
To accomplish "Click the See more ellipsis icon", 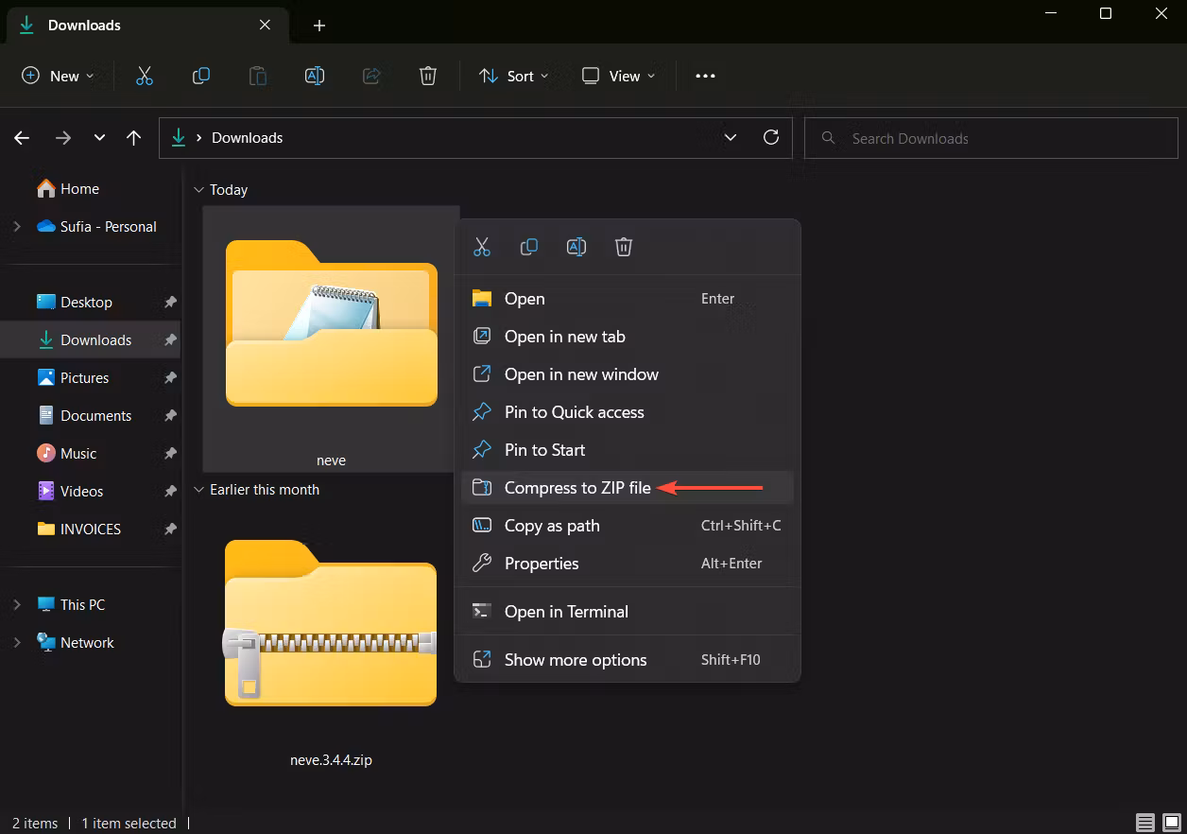I will [704, 76].
